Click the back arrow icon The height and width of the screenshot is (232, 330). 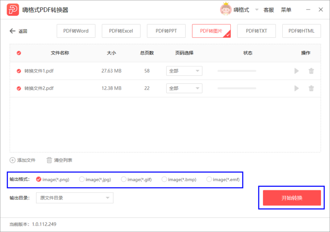[x=13, y=31]
